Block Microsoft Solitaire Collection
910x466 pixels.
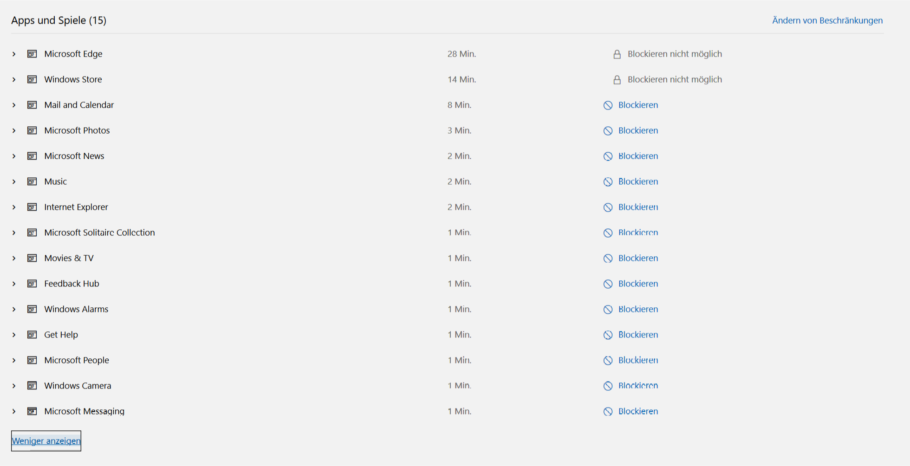pos(631,233)
